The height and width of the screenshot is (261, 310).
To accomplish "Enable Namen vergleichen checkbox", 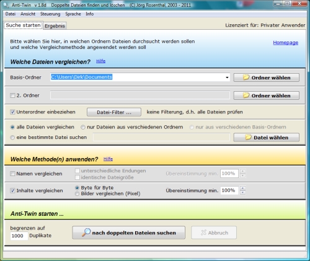I will [12, 174].
